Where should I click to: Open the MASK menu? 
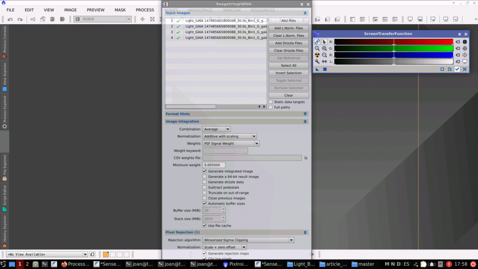click(120, 10)
